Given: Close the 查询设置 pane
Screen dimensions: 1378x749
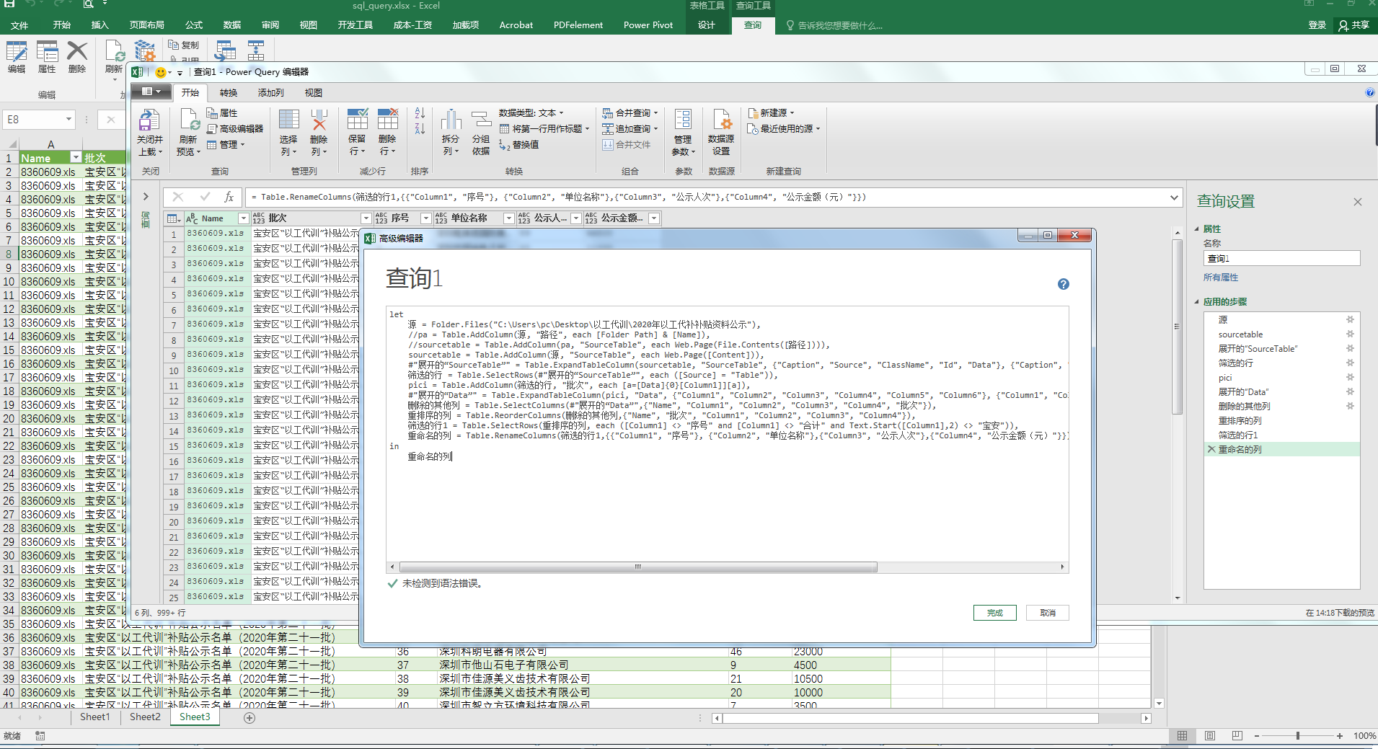Looking at the screenshot, I should (1357, 202).
